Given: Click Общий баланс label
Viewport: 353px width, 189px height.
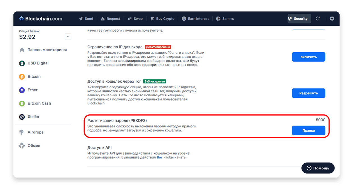Looking at the screenshot, I should (x=29, y=31).
